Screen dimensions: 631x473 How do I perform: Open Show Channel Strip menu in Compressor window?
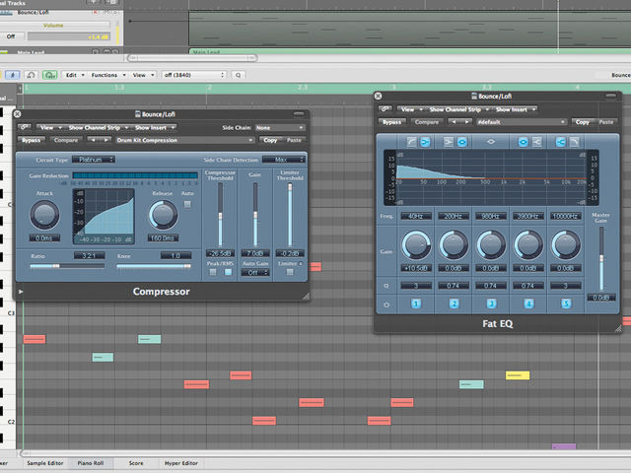tap(98, 127)
